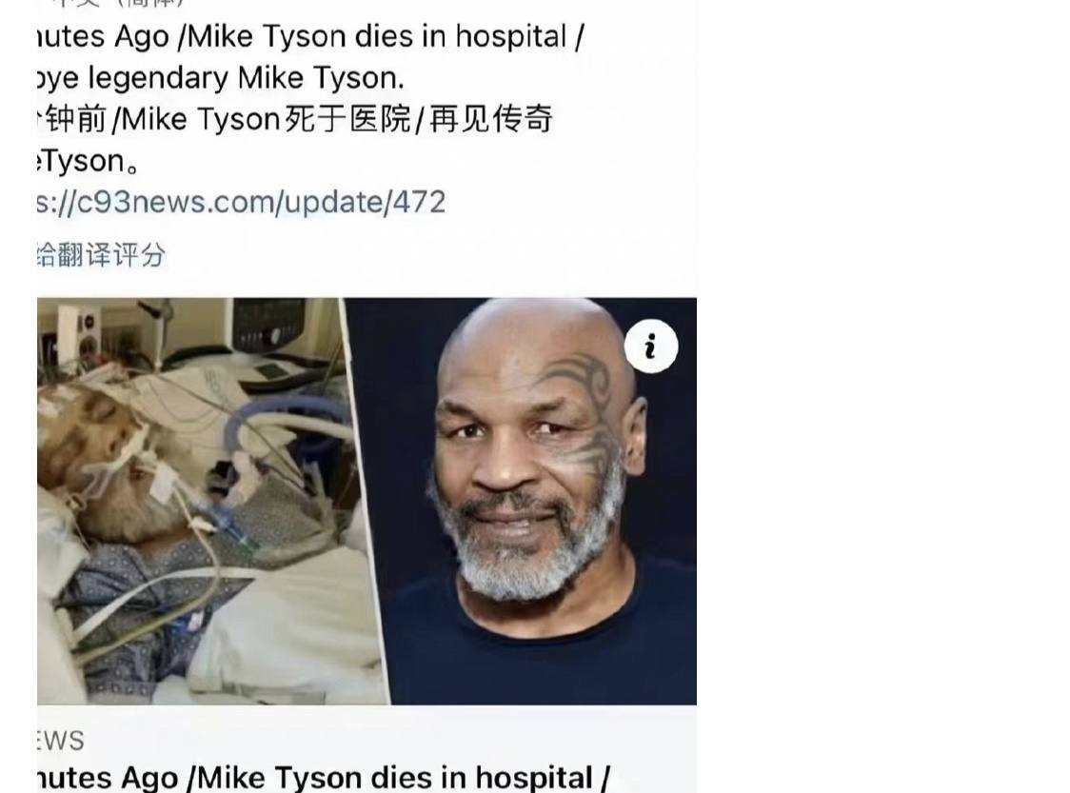Tap the 给翻译评分 rate translation link
Viewport: 1070px width, 793px height.
[101, 254]
